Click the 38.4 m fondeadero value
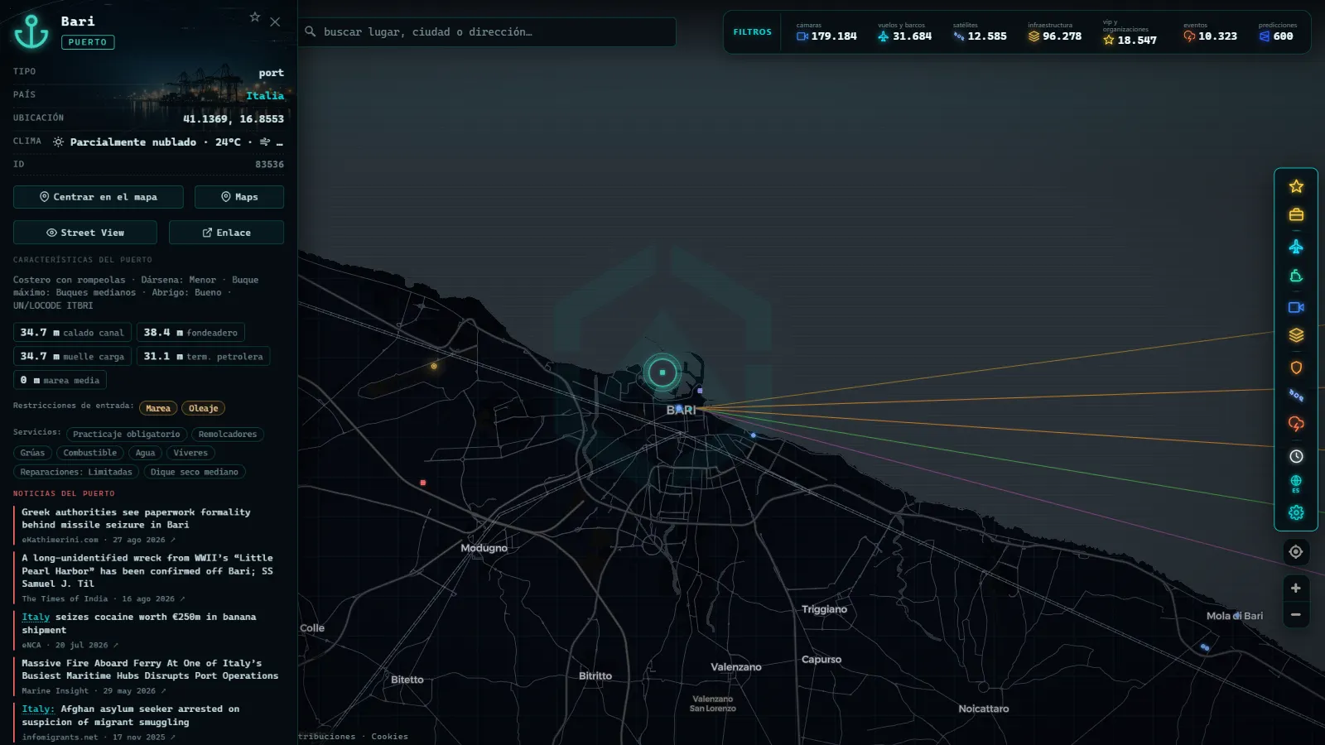Image resolution: width=1325 pixels, height=745 pixels. (190, 333)
